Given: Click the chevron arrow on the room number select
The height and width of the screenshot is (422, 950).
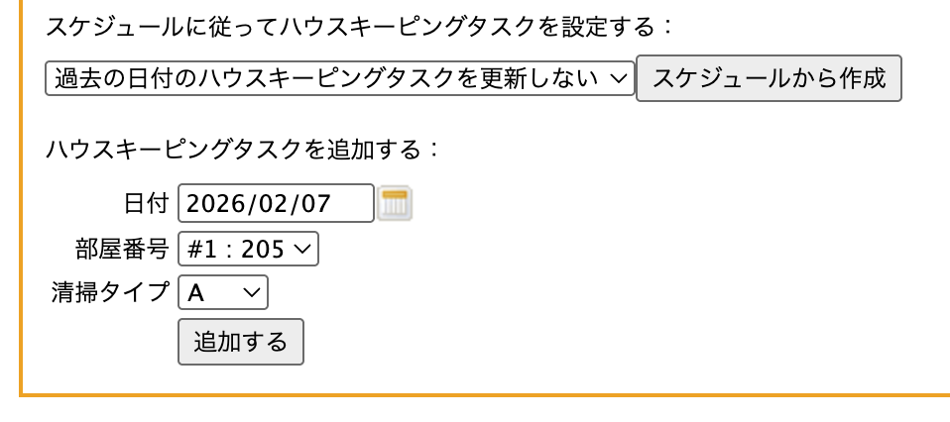Looking at the screenshot, I should (302, 249).
